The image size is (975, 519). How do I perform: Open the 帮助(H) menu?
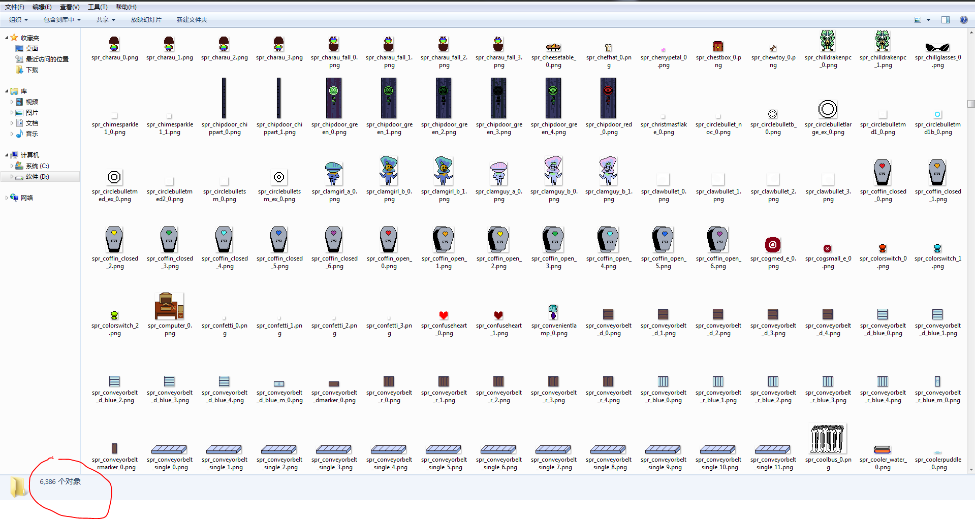[126, 7]
